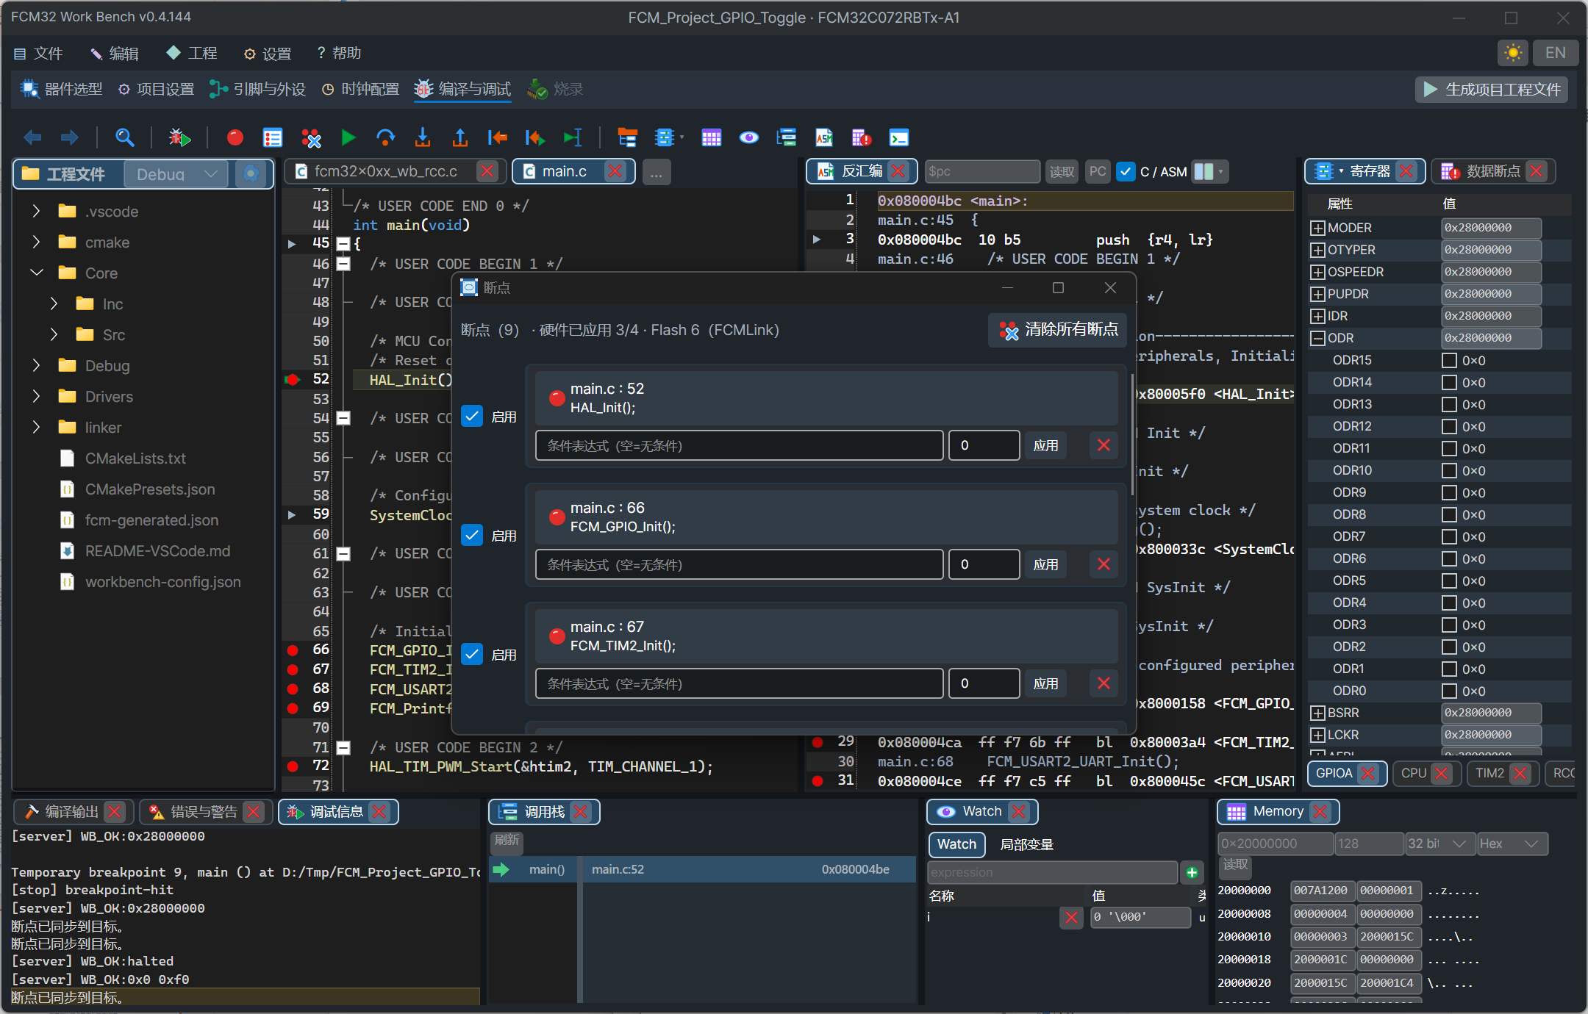Open the Watch eye toolbar icon

coord(749,137)
